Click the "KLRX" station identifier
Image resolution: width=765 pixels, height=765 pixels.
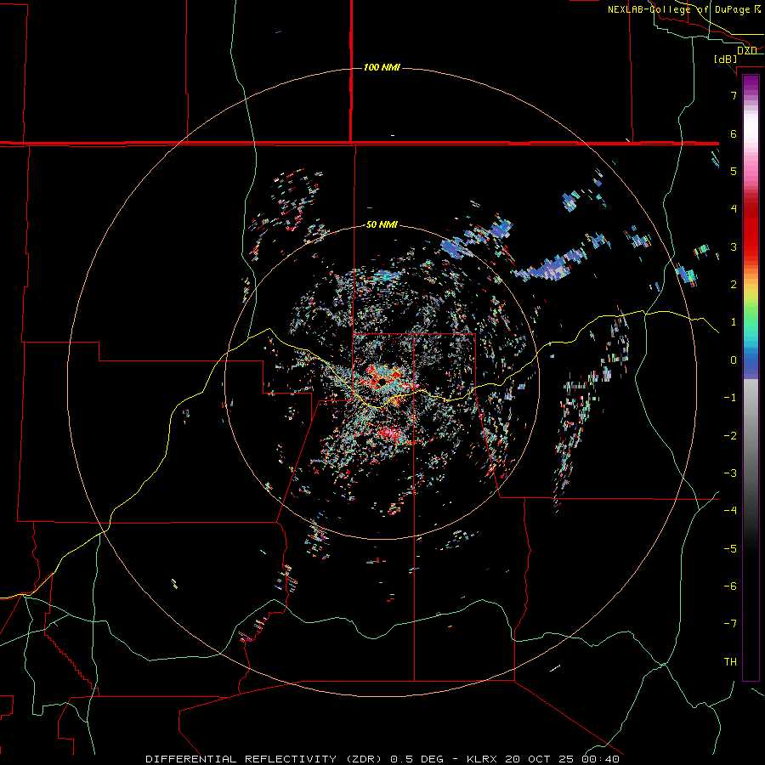pos(484,759)
